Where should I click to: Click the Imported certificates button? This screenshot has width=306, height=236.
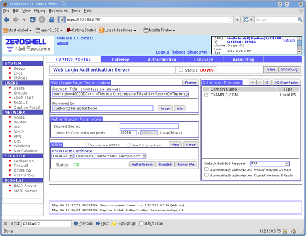coord(165,164)
